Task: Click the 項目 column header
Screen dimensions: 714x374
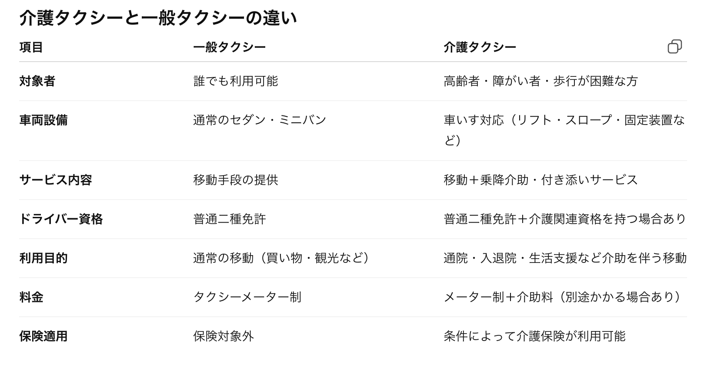Action: tap(31, 47)
